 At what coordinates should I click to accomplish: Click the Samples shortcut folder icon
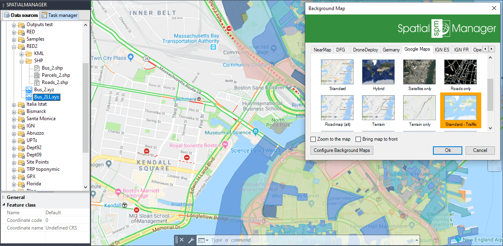[21, 39]
